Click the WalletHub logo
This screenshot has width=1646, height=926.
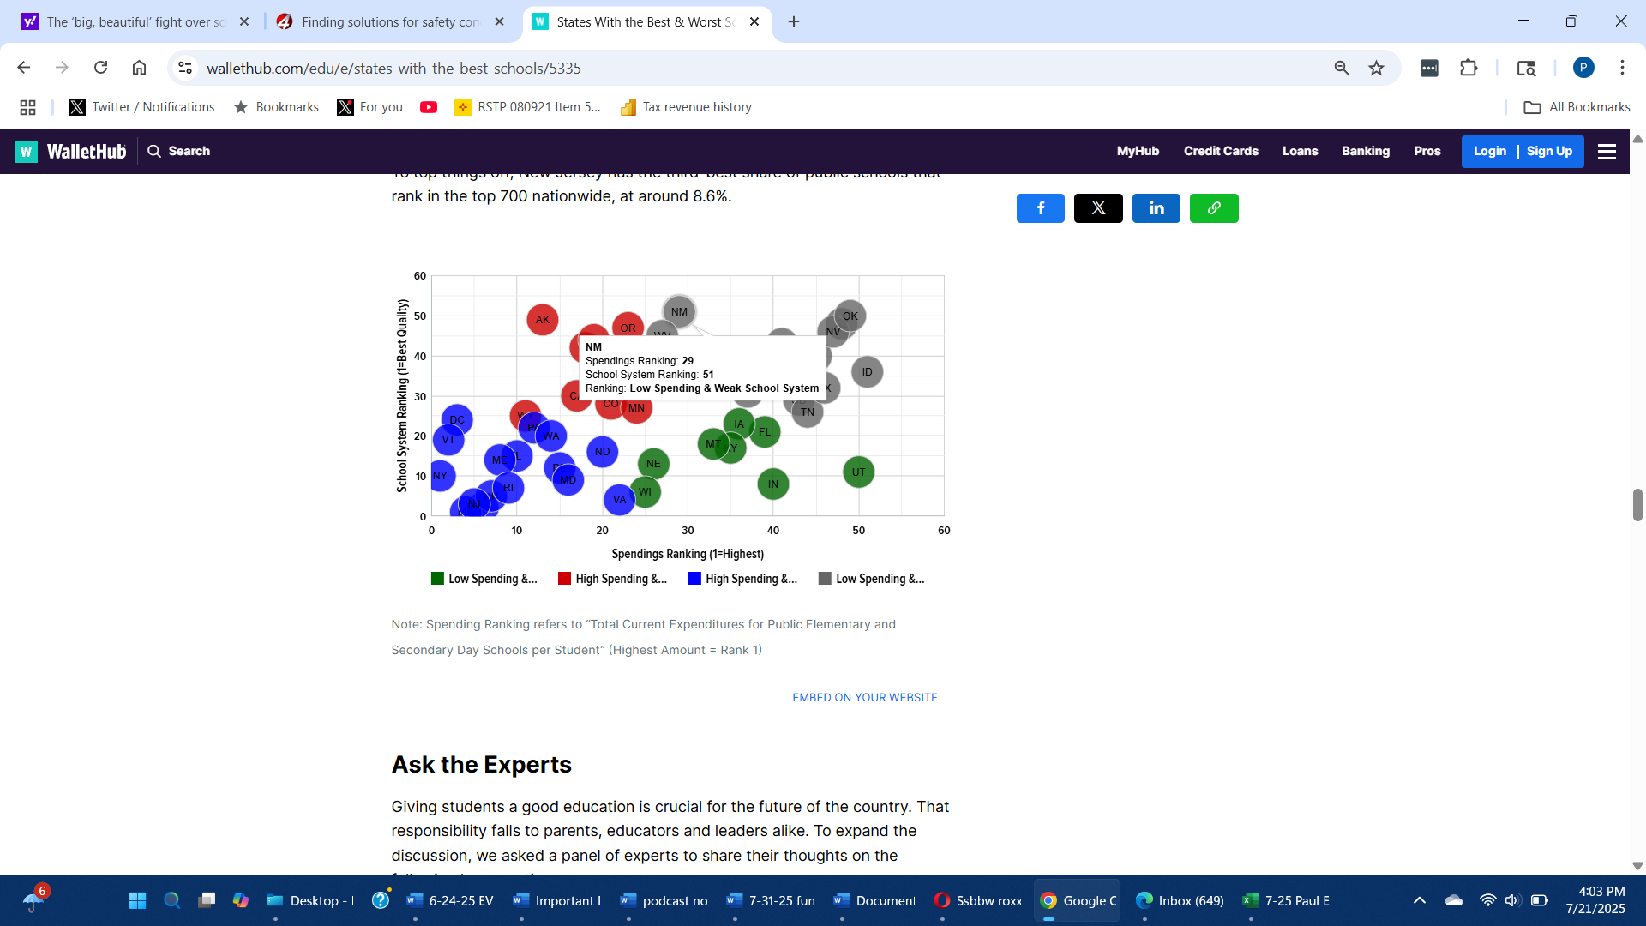(71, 152)
